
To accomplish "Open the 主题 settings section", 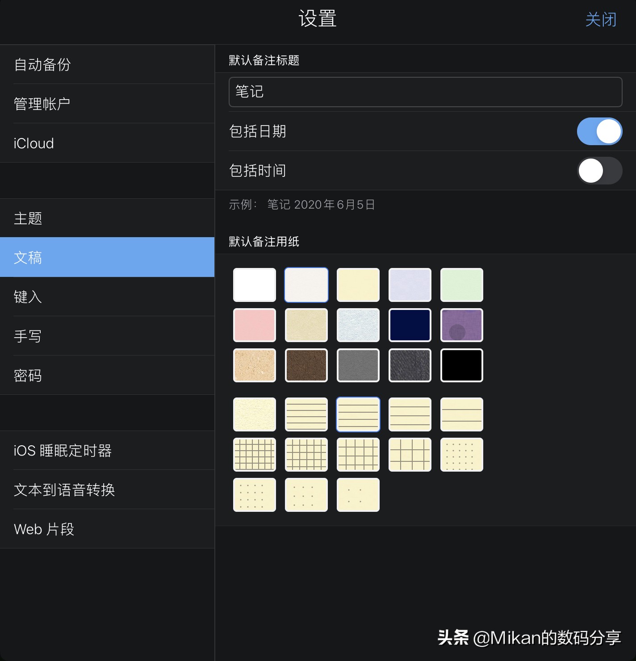I will click(107, 218).
